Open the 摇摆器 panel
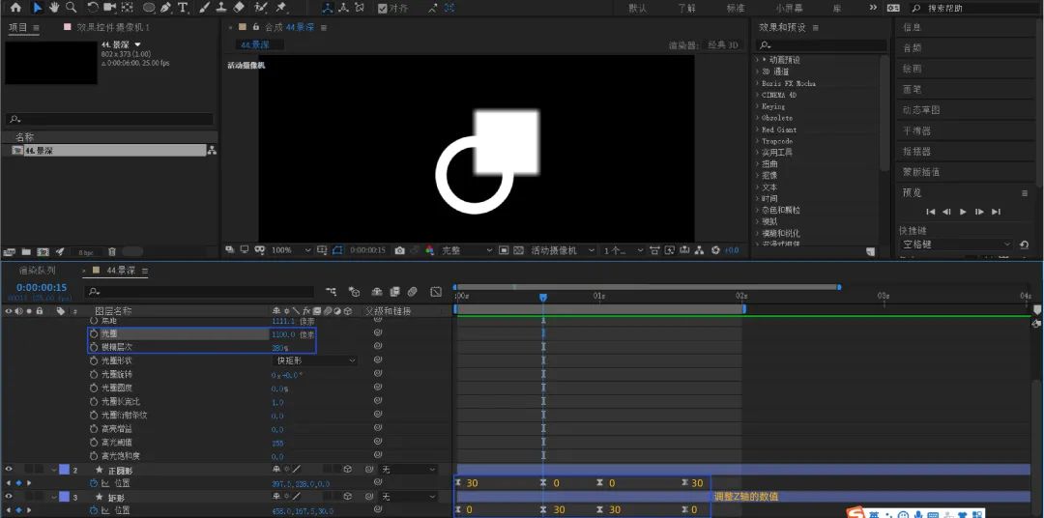Screen dimensions: 1044x518 click(916, 151)
